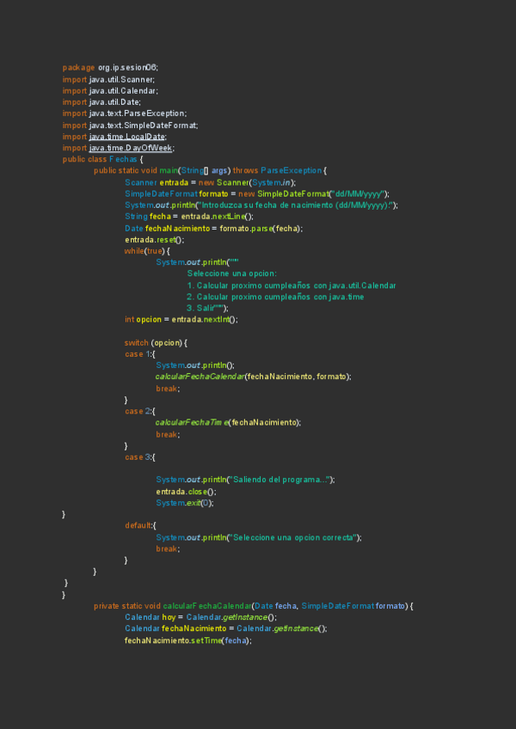Click the package org.ip.sesion06 declaration line
Image resolution: width=516 pixels, height=729 pixels.
point(110,67)
